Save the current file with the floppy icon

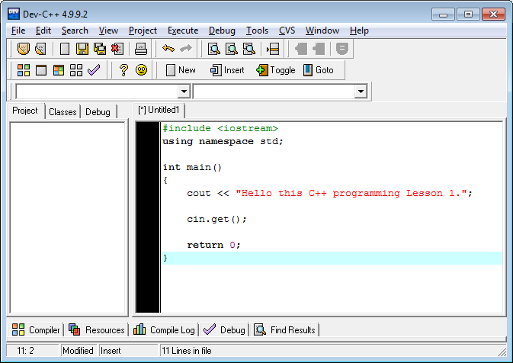click(82, 49)
